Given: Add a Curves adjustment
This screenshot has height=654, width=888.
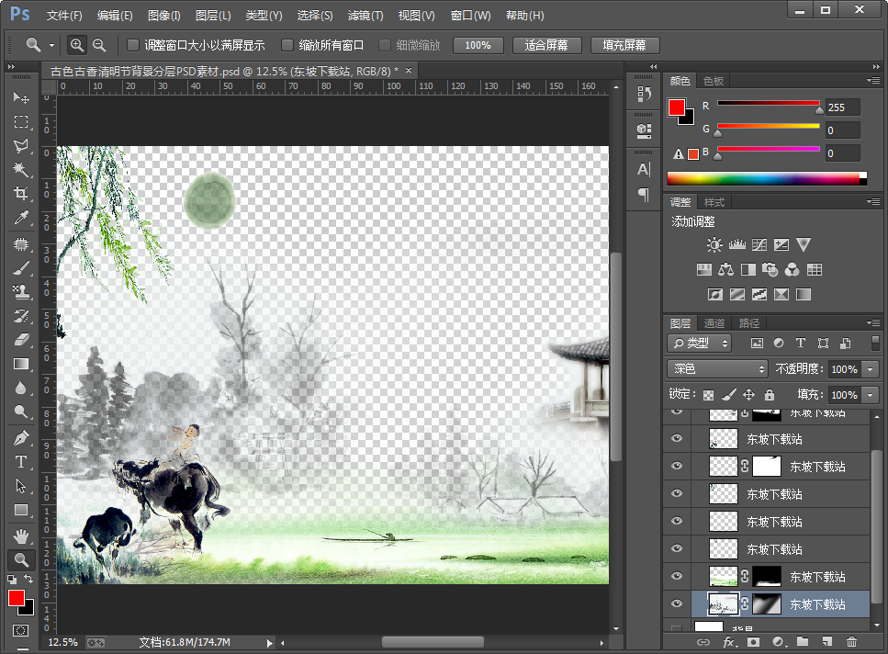Looking at the screenshot, I should point(759,244).
